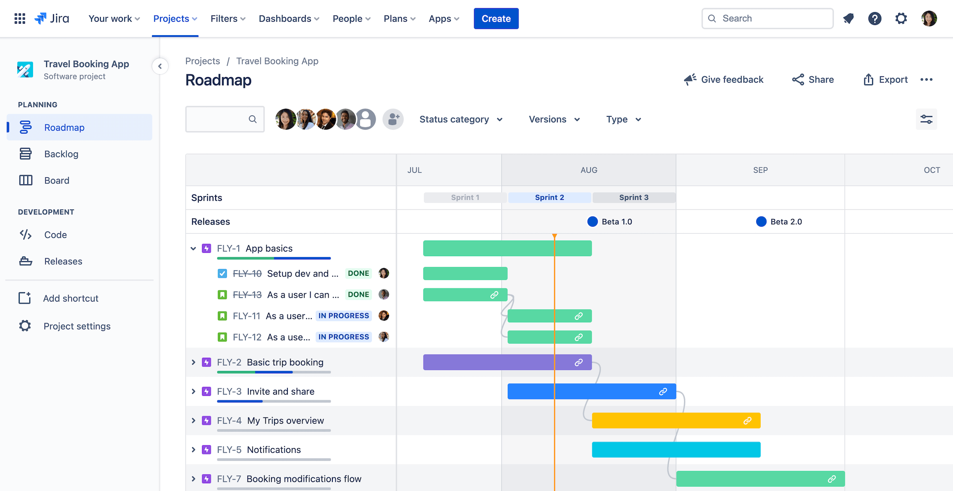This screenshot has height=491, width=953.
Task: Click the Share button in toolbar
Action: pos(813,79)
